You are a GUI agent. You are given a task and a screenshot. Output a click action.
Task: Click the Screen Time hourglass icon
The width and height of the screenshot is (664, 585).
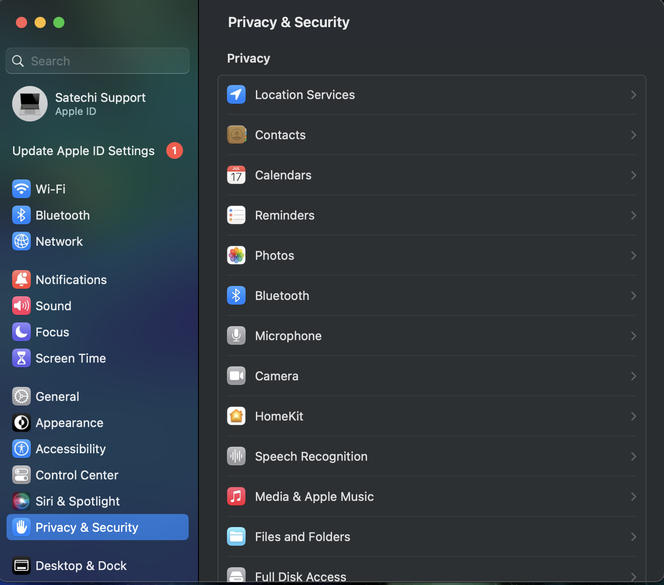point(21,358)
